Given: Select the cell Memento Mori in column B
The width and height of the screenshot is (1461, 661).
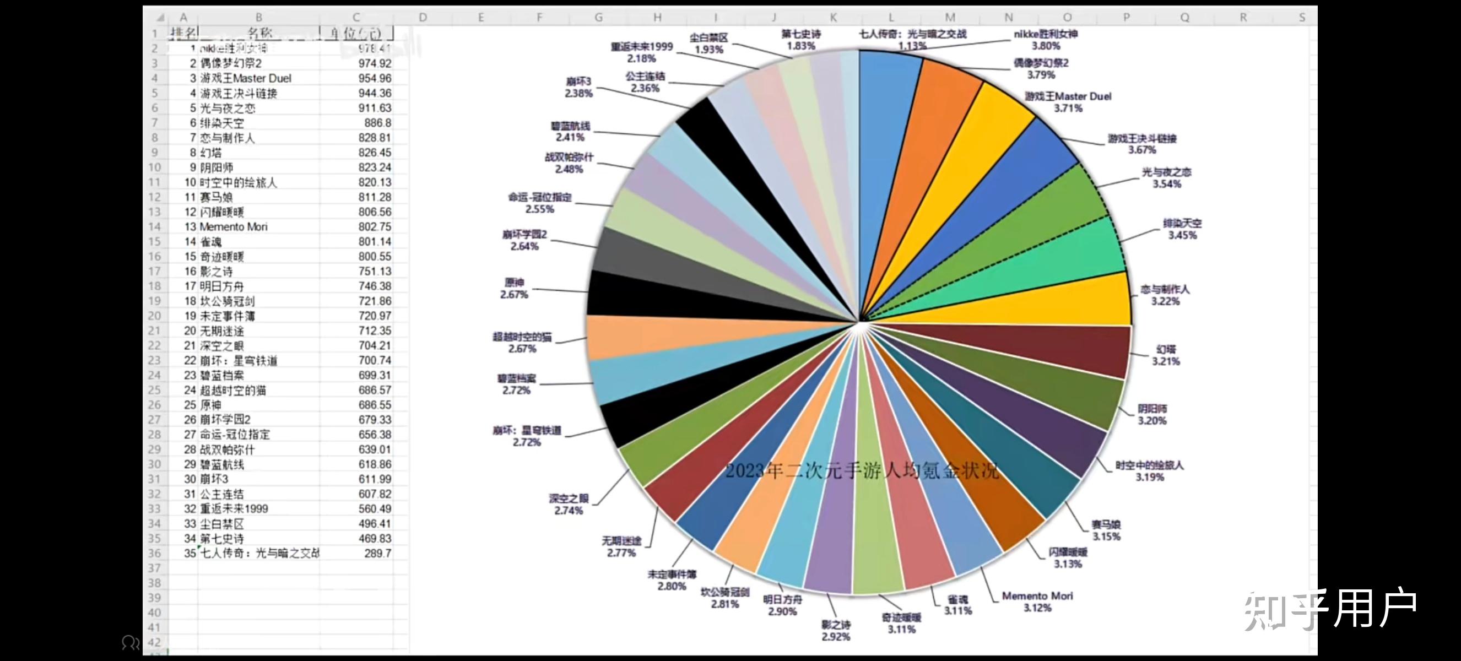Looking at the screenshot, I should click(x=258, y=226).
